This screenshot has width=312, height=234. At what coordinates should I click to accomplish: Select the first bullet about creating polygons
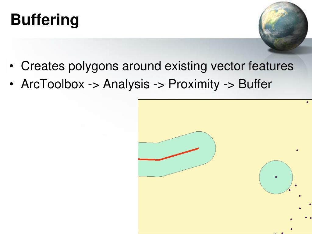pyautogui.click(x=157, y=66)
